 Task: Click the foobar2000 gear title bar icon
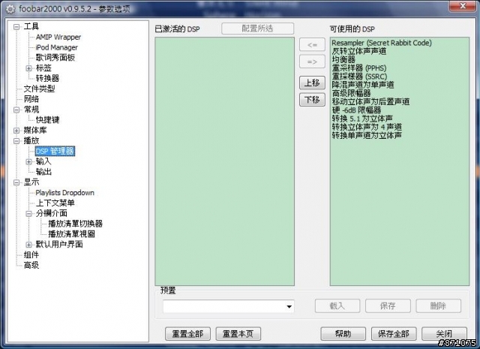[10, 9]
